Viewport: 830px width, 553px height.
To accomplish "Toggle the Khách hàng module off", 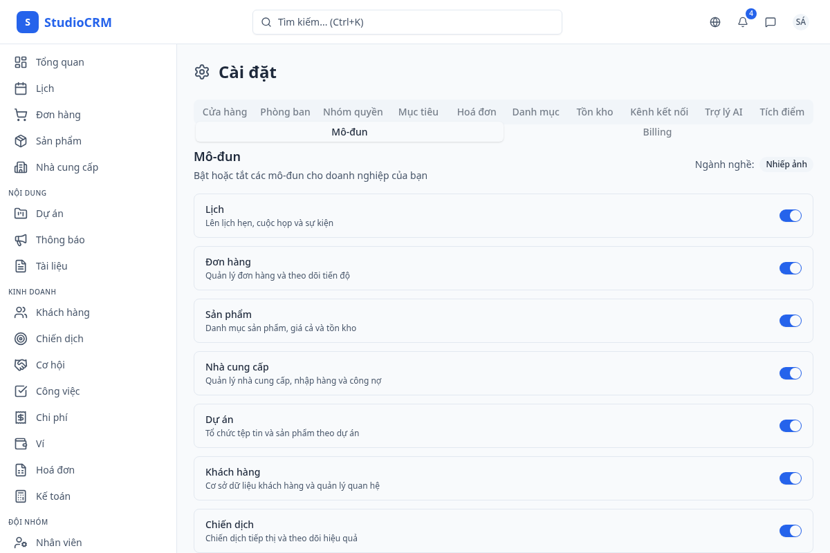I will 790,478.
